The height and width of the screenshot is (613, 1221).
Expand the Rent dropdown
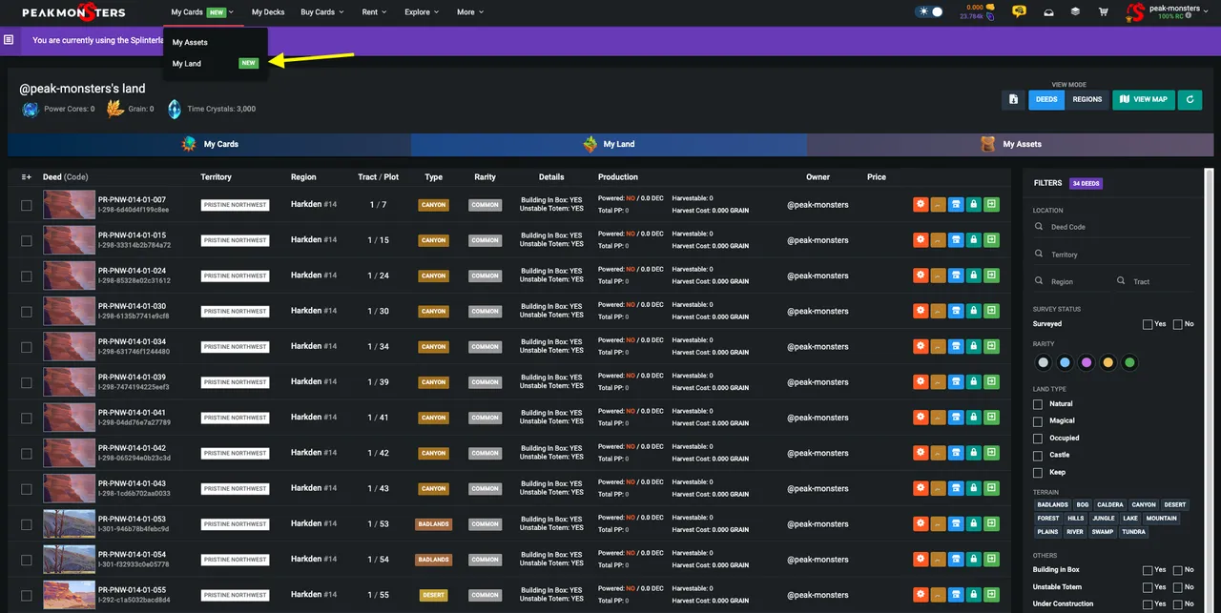(x=374, y=12)
